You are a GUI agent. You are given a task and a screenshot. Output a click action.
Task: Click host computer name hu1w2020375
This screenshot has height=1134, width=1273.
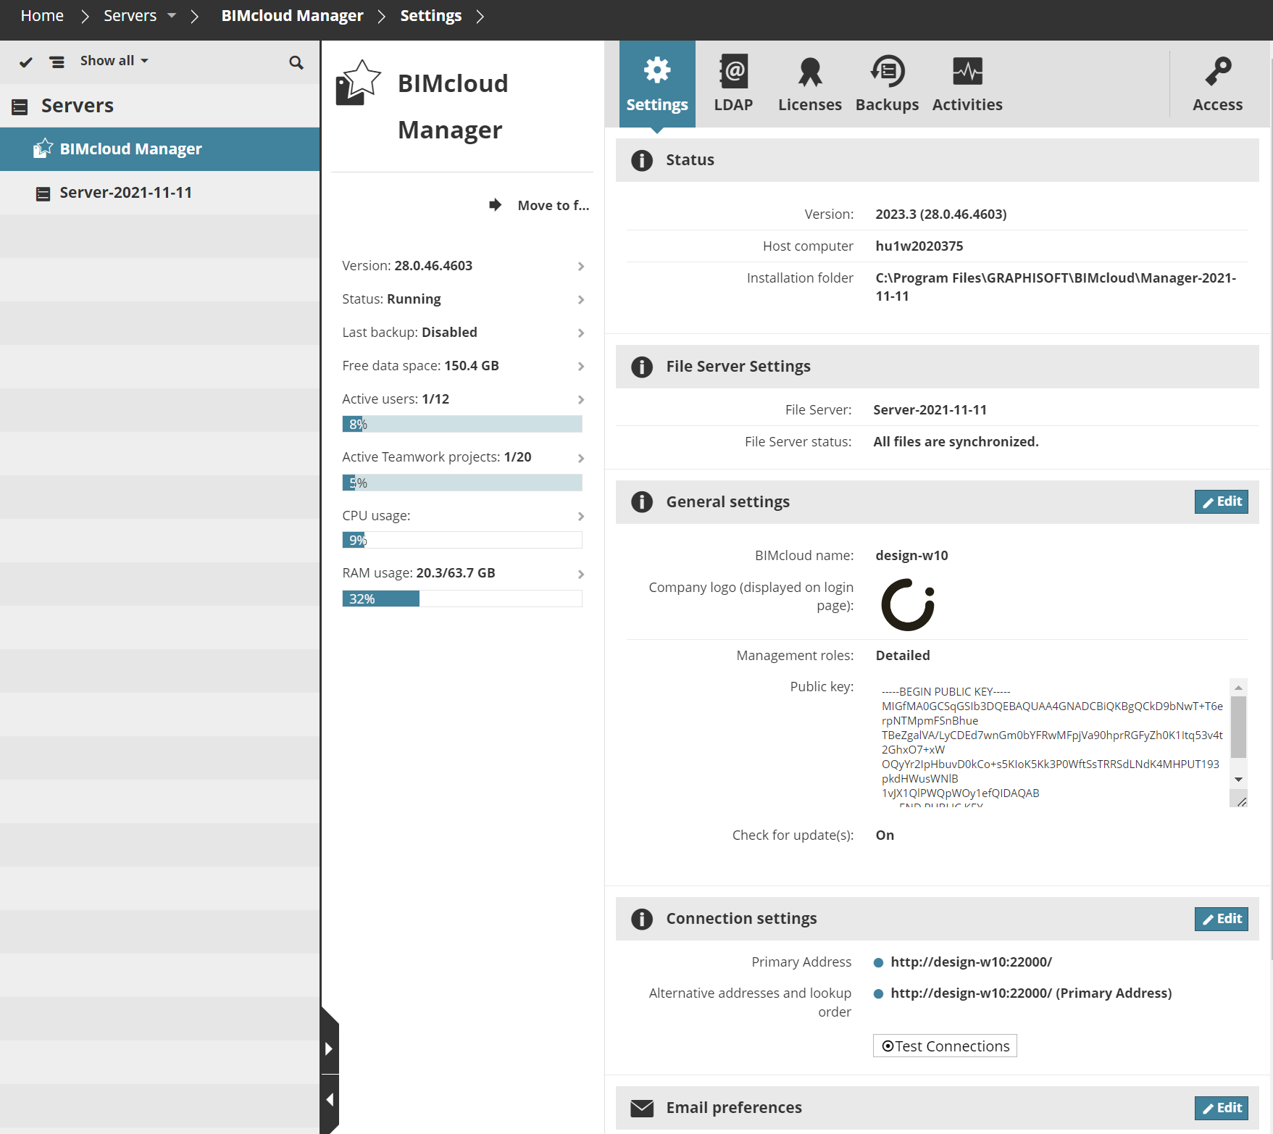[x=919, y=246]
